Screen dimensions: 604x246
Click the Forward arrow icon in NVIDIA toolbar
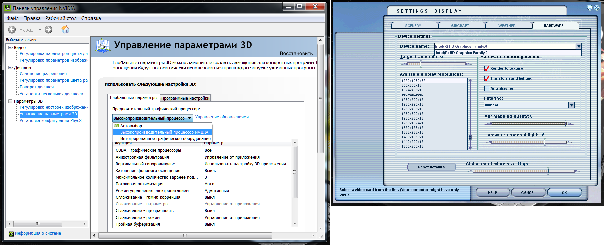pos(49,29)
